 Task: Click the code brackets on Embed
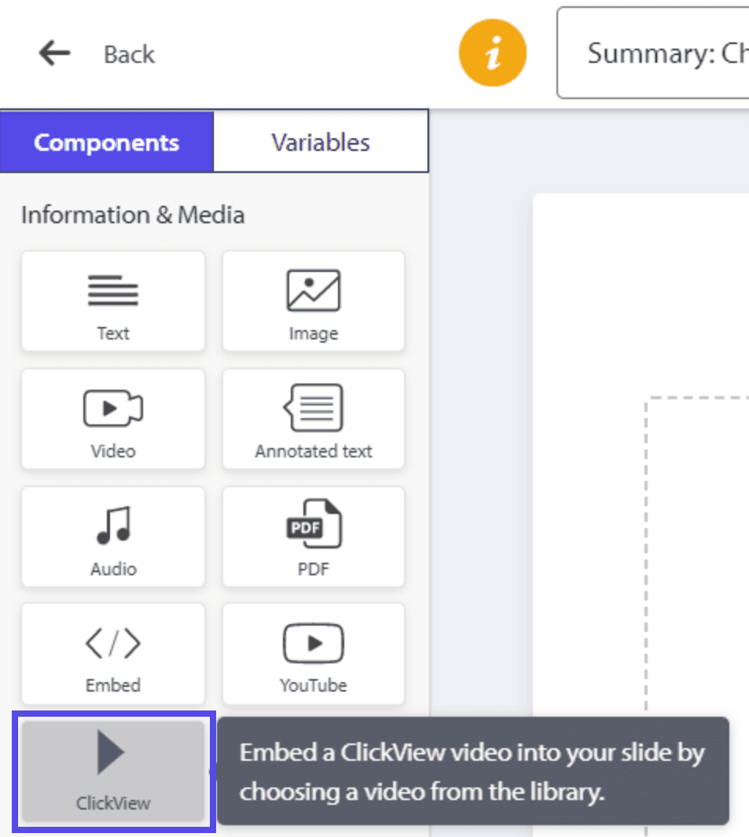pyautogui.click(x=112, y=642)
